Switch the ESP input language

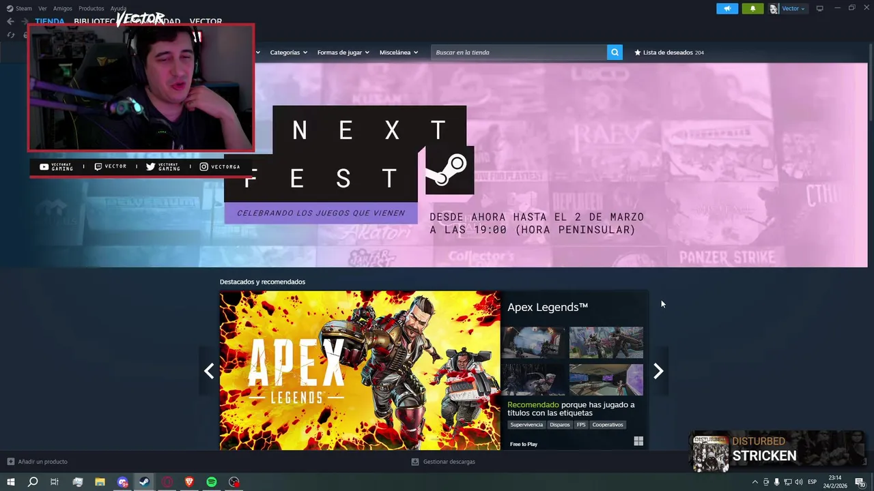(x=813, y=481)
